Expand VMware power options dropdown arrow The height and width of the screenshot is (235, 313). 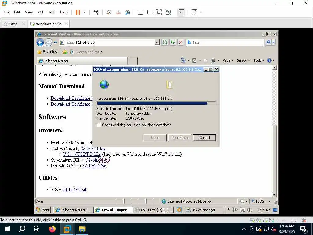[x=84, y=12]
